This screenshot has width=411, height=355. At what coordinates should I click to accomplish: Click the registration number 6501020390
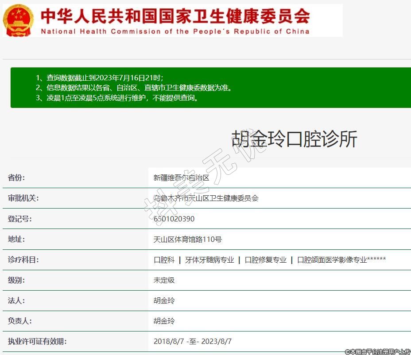[x=174, y=219]
